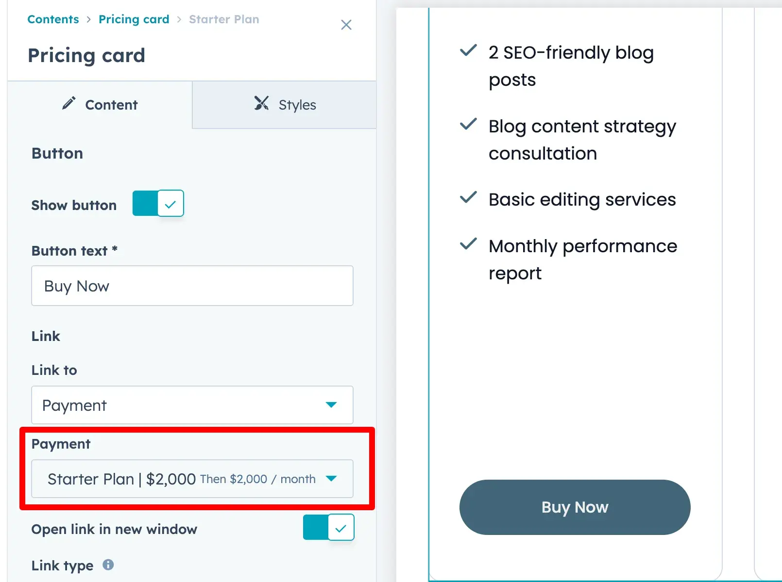Click checkmark beside Monthly performance report
This screenshot has height=582, width=782.
click(x=468, y=244)
